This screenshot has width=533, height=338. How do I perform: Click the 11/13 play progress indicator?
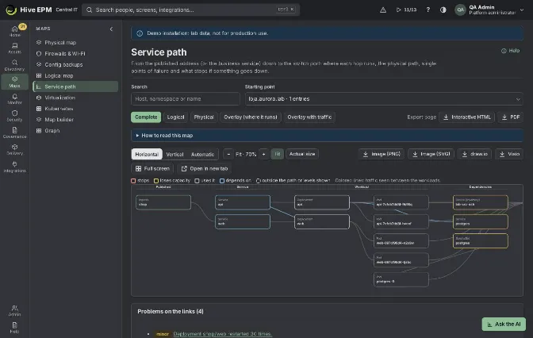[x=406, y=10]
